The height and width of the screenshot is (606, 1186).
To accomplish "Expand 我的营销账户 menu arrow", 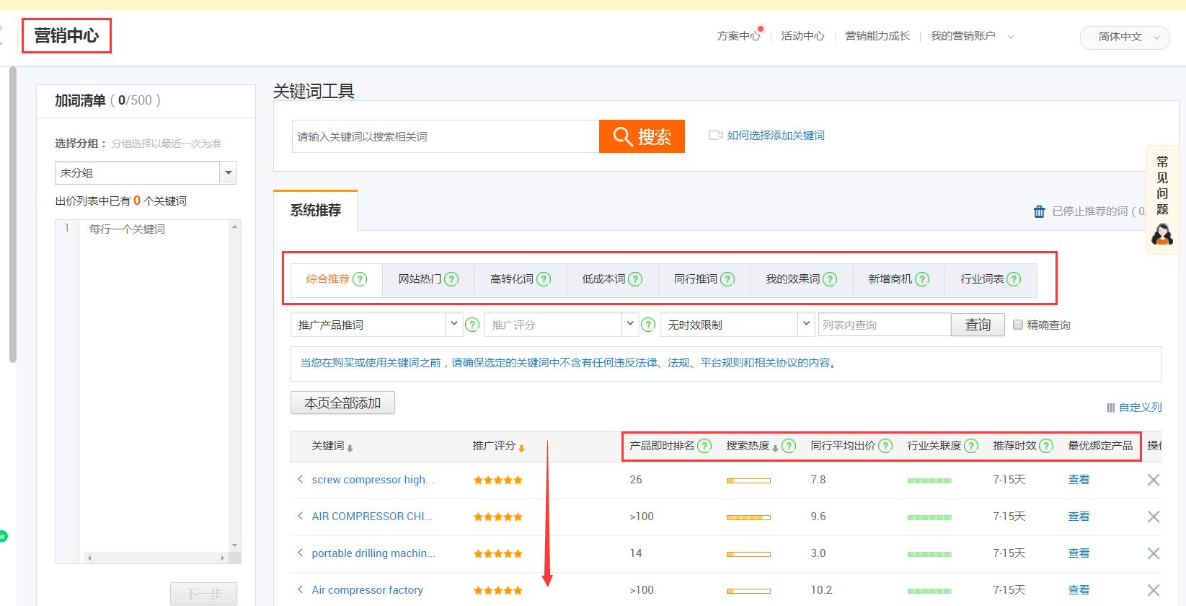I will [x=1011, y=37].
